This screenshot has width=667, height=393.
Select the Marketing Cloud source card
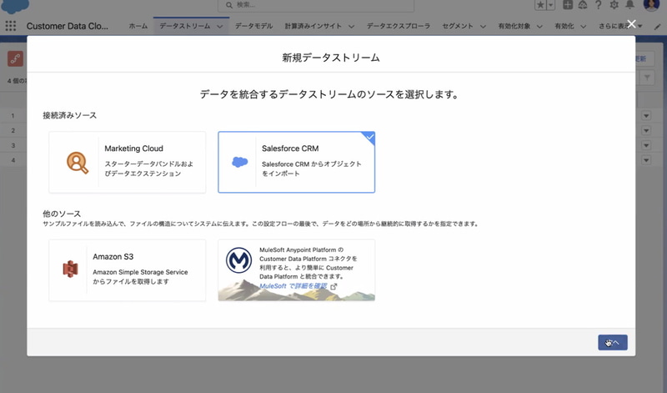128,162
